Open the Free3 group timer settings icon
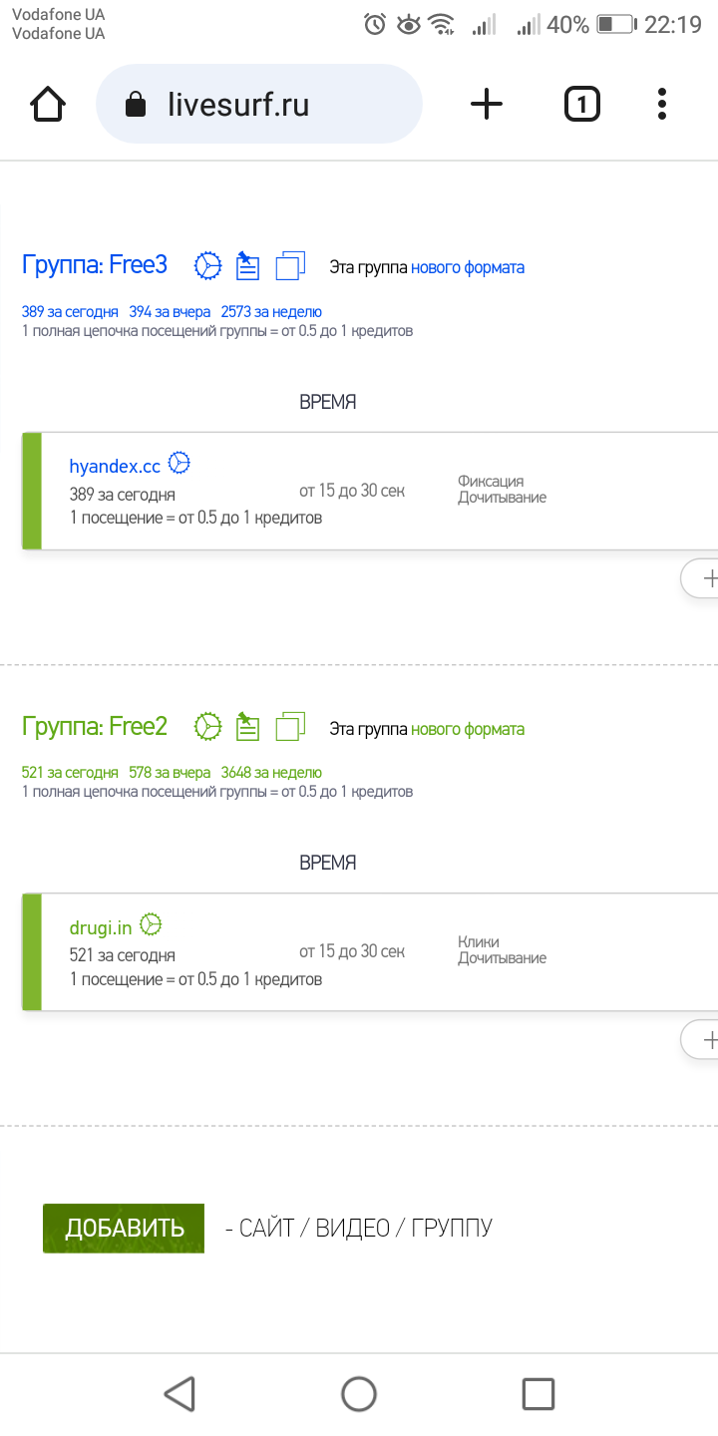This screenshot has width=718, height=1436. 207,265
